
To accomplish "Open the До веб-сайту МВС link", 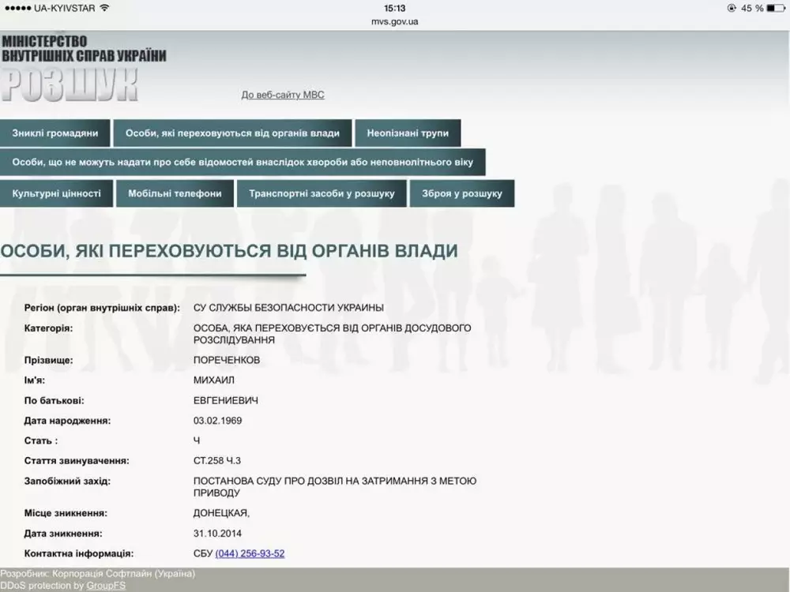I will (x=283, y=96).
